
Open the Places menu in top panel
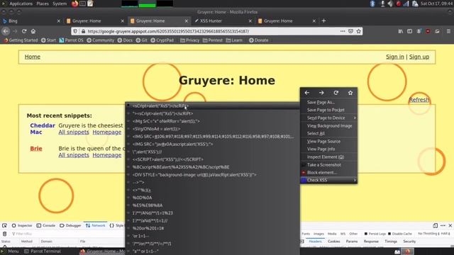click(x=43, y=4)
